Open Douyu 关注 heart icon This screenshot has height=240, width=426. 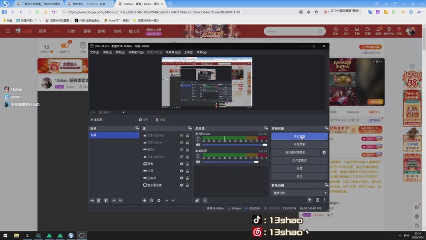[x=346, y=31]
